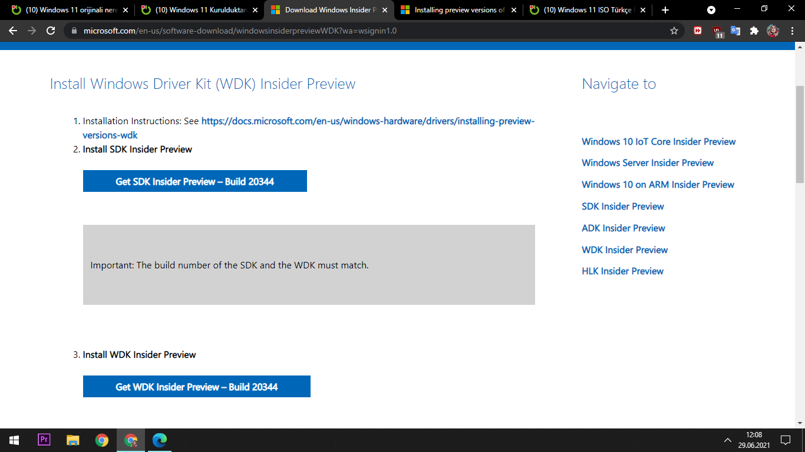
Task: Open the red fast-forward extension icon
Action: point(698,31)
